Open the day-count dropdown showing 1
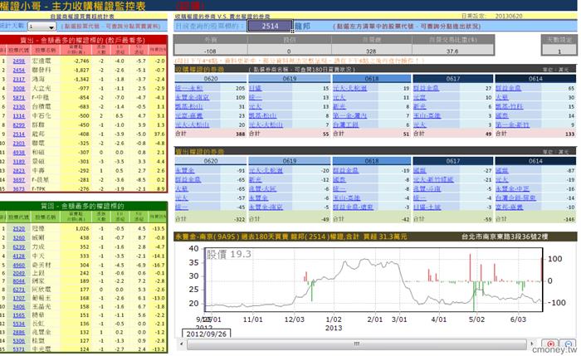The width and height of the screenshot is (581, 356). 41,27
